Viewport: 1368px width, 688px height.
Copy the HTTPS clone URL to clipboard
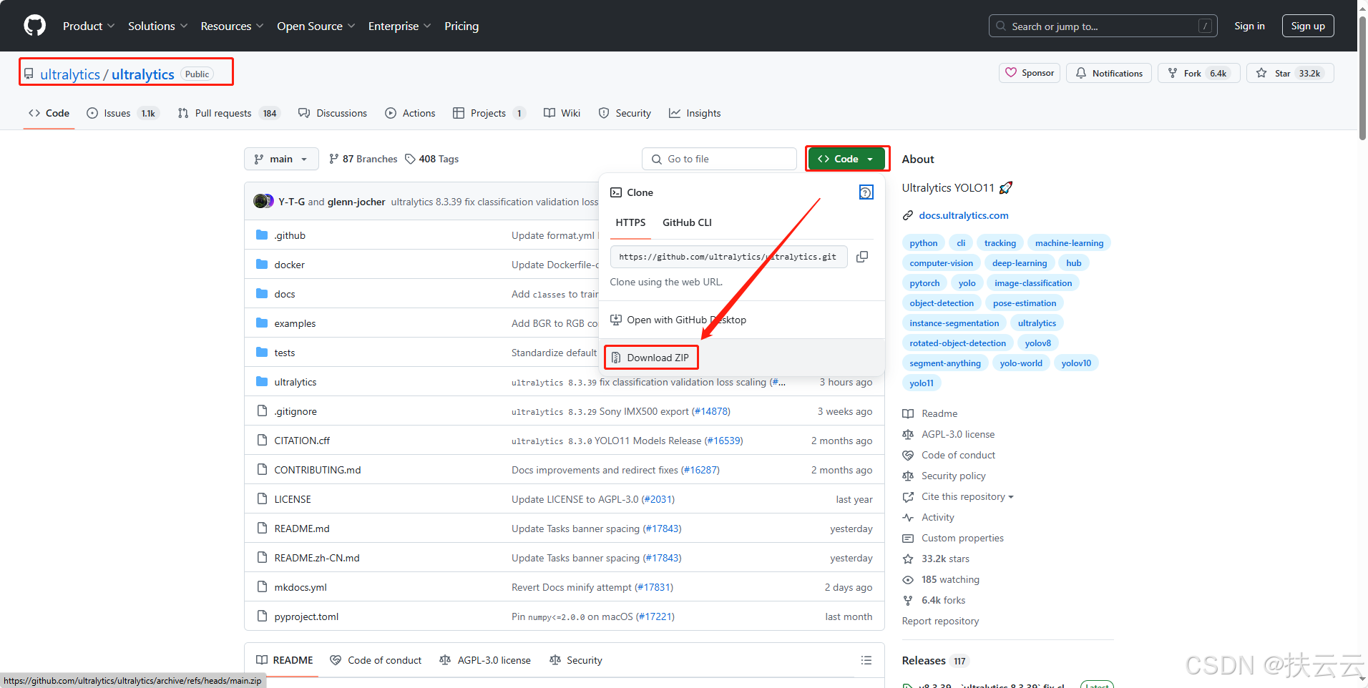click(x=862, y=257)
